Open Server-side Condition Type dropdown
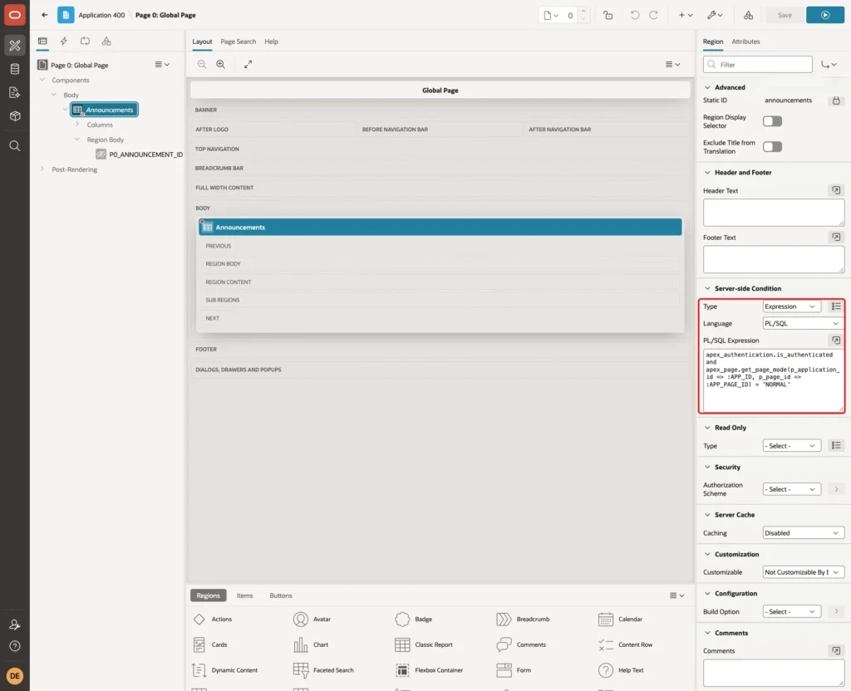Screen dimensions: 851x691 791,306
